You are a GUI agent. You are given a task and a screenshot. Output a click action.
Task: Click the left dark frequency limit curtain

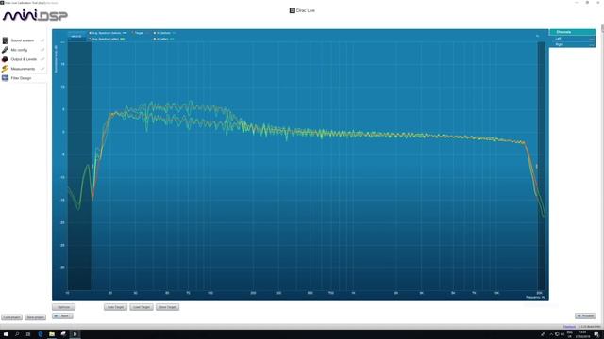coord(79,166)
